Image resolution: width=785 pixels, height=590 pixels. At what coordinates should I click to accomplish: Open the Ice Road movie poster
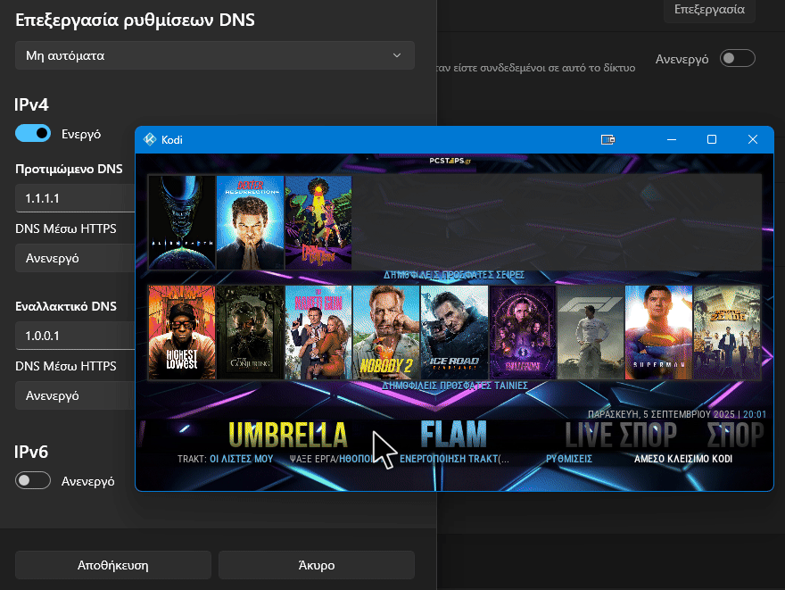click(x=454, y=333)
